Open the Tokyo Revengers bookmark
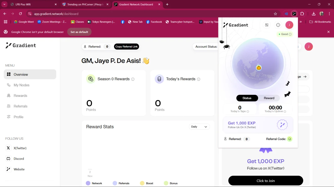334x187 pixels. click(x=101, y=22)
